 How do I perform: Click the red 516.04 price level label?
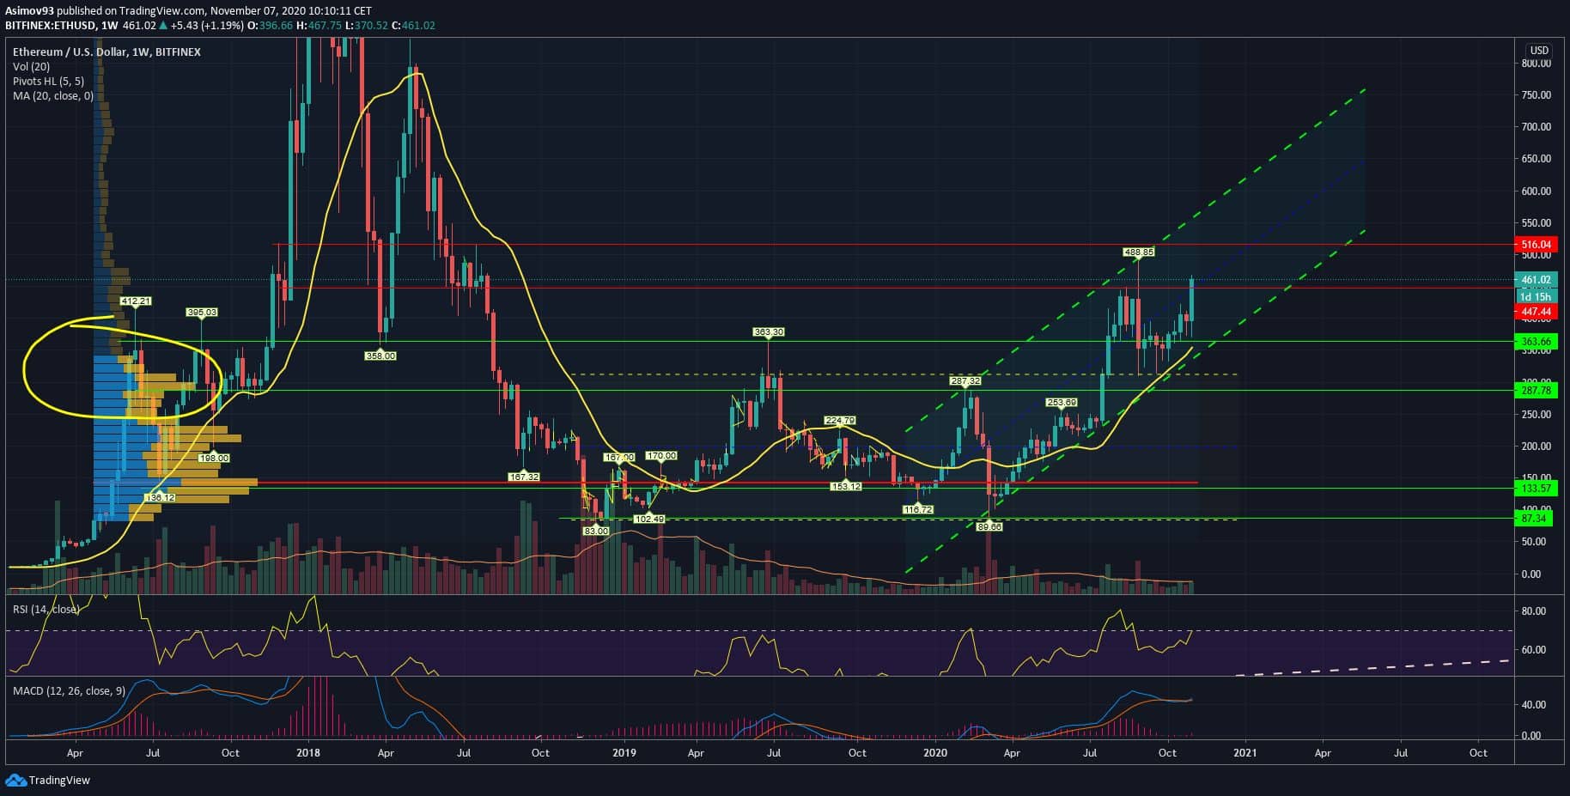pos(1536,245)
